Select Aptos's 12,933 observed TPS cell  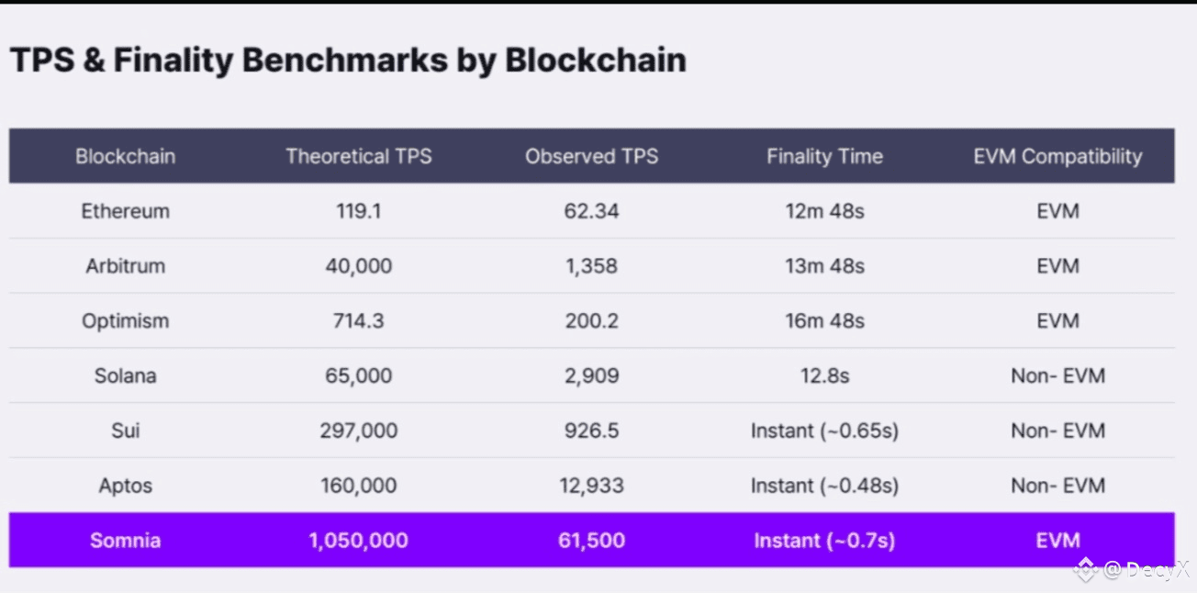point(591,486)
